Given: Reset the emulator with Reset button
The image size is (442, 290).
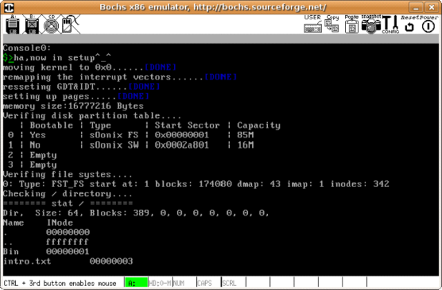Looking at the screenshot, I should 410,25.
